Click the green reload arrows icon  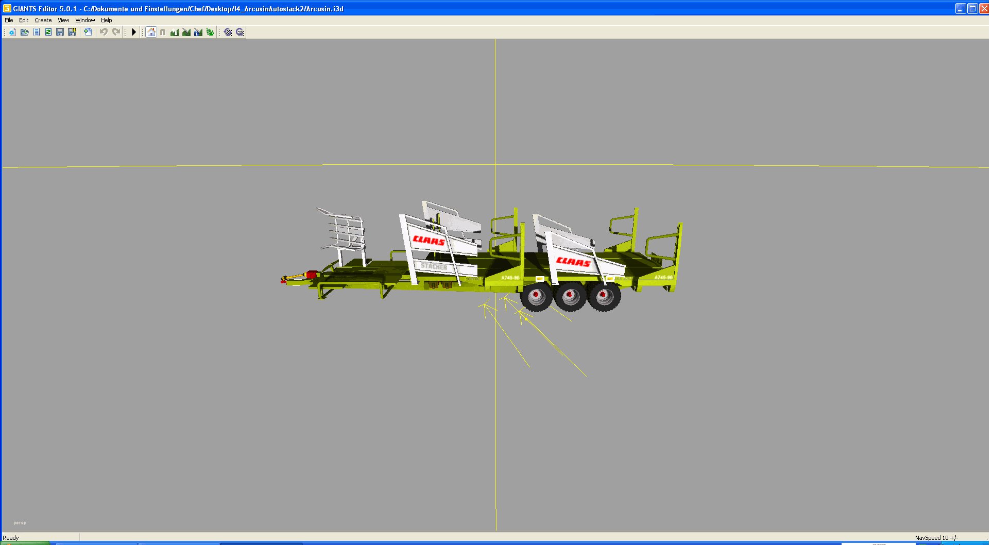[48, 32]
